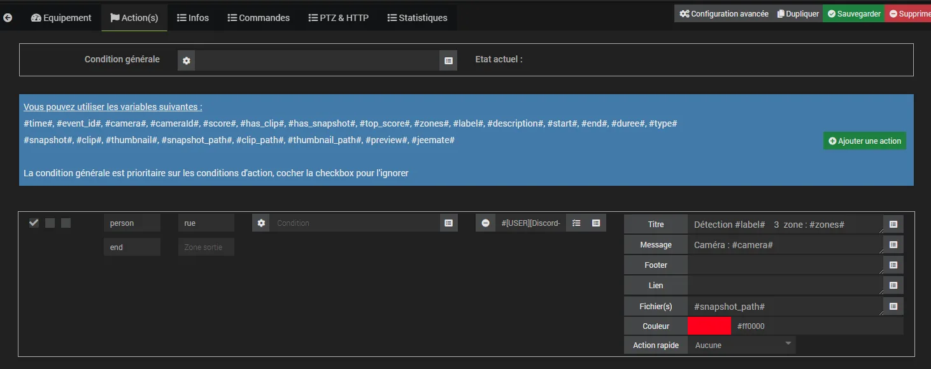Click gear icon beside Condition générale
The image size is (931, 369).
[187, 60]
